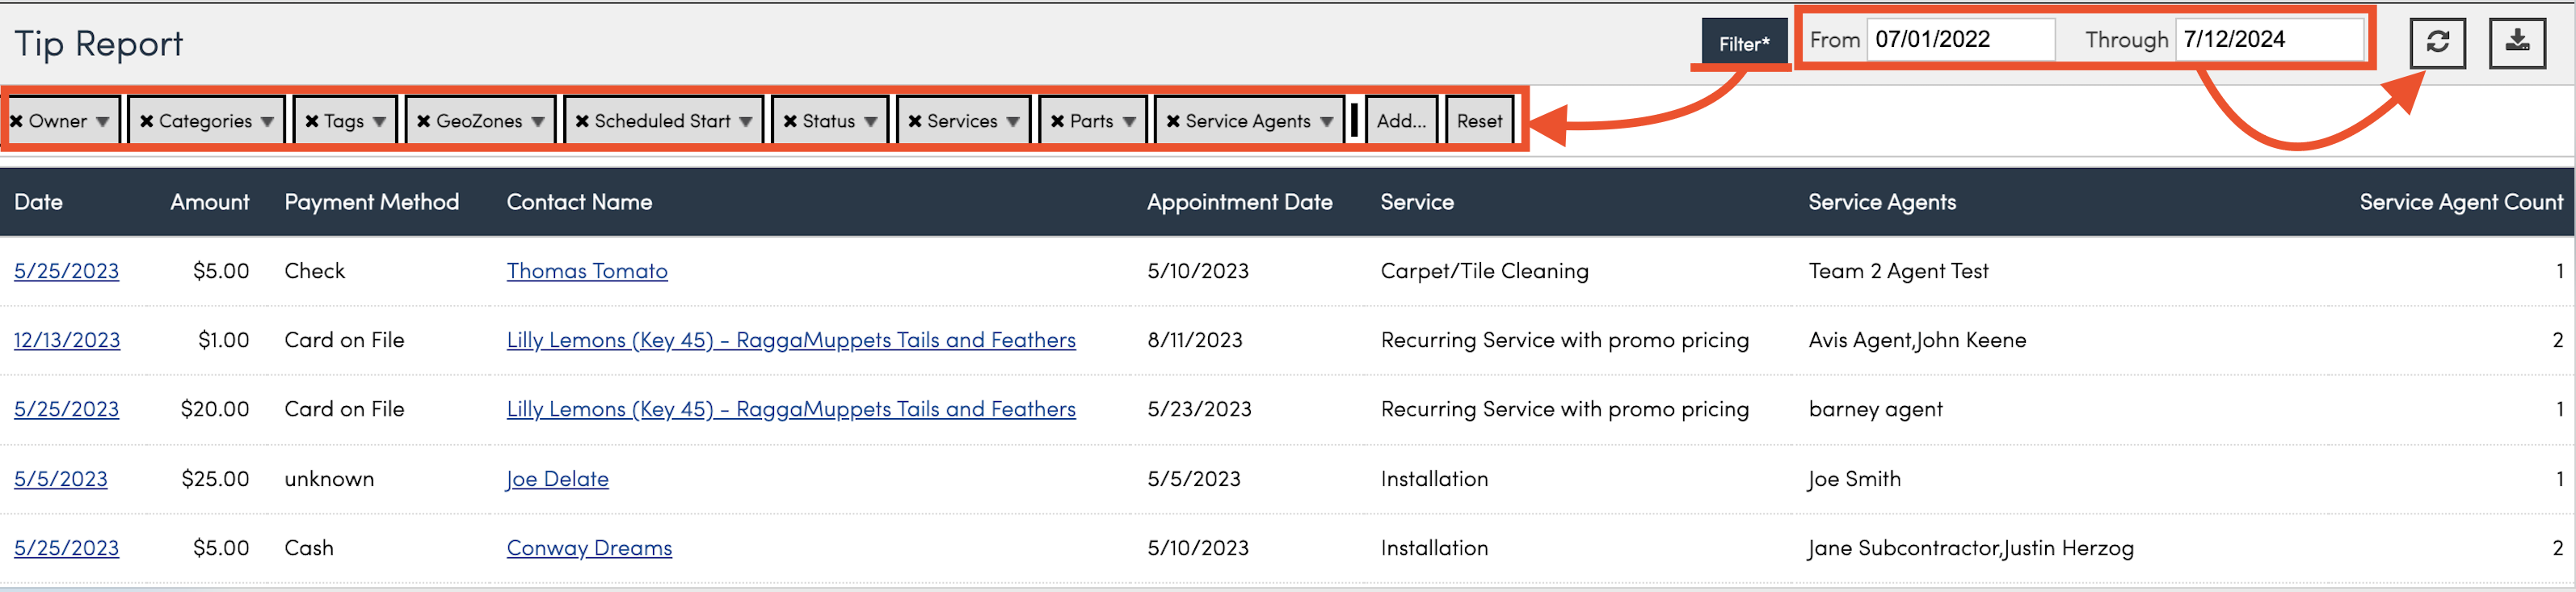Remove the Parts filter with its X
The width and height of the screenshot is (2576, 592).
1057,121
